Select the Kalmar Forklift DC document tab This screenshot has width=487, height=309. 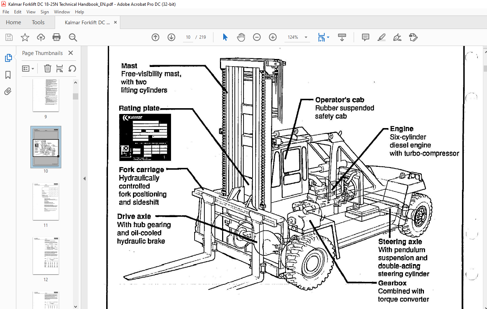(x=87, y=22)
